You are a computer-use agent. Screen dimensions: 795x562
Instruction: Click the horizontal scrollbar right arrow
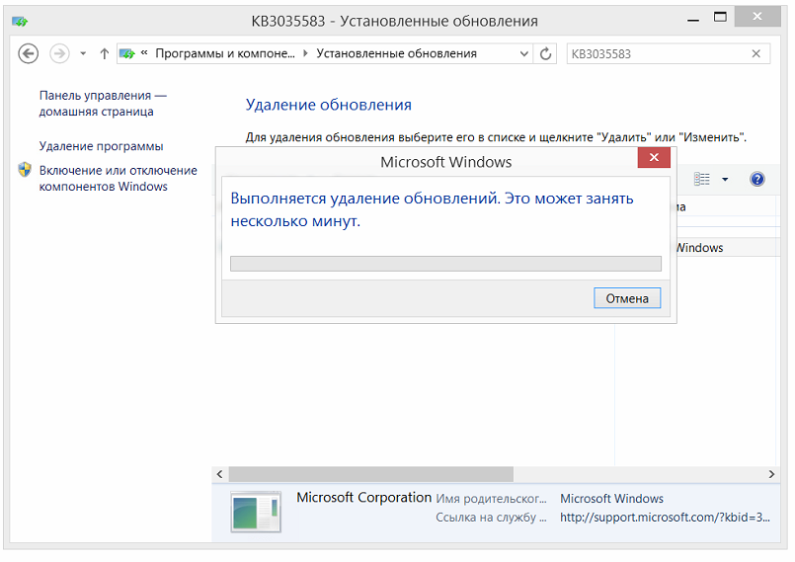(x=774, y=474)
